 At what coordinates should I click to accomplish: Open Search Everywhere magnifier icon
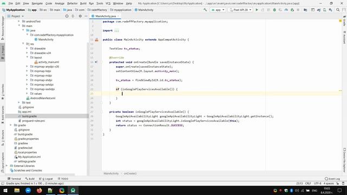[338, 10]
